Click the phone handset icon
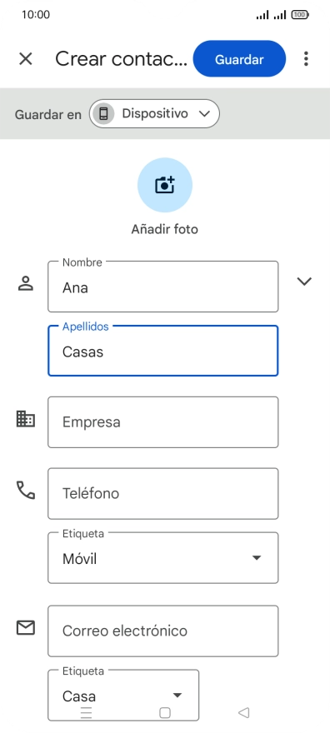Viewport: 330px width, 733px height. 26,490
